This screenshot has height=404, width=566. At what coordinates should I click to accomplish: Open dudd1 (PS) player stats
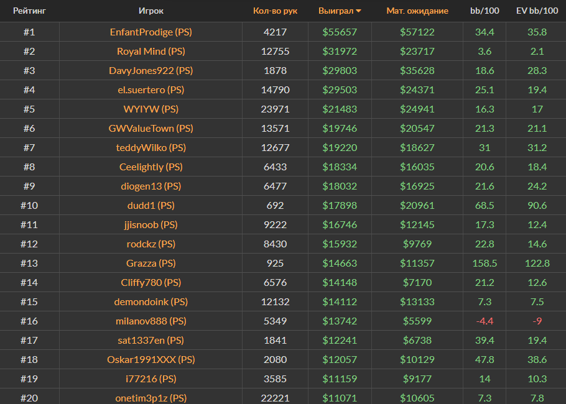(x=151, y=205)
